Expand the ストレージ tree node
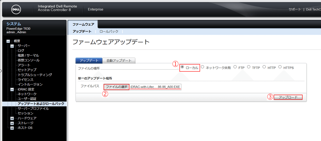 pyautogui.click(x=12, y=123)
